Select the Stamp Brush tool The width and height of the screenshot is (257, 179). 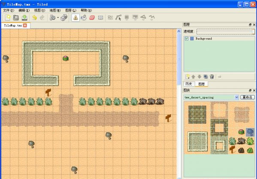pos(76,18)
